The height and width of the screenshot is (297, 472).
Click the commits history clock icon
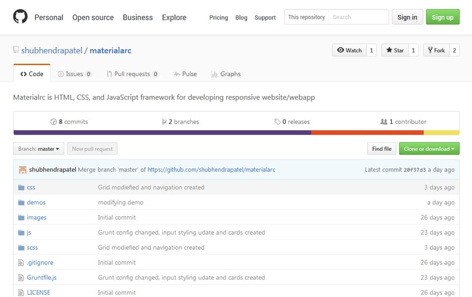coord(53,122)
